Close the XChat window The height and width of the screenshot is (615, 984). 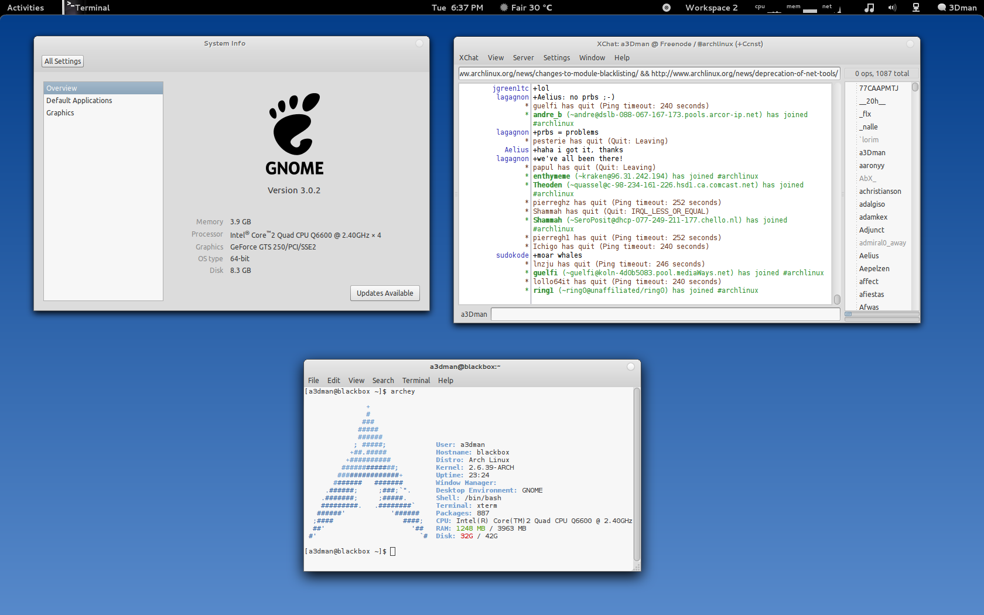pos(910,44)
